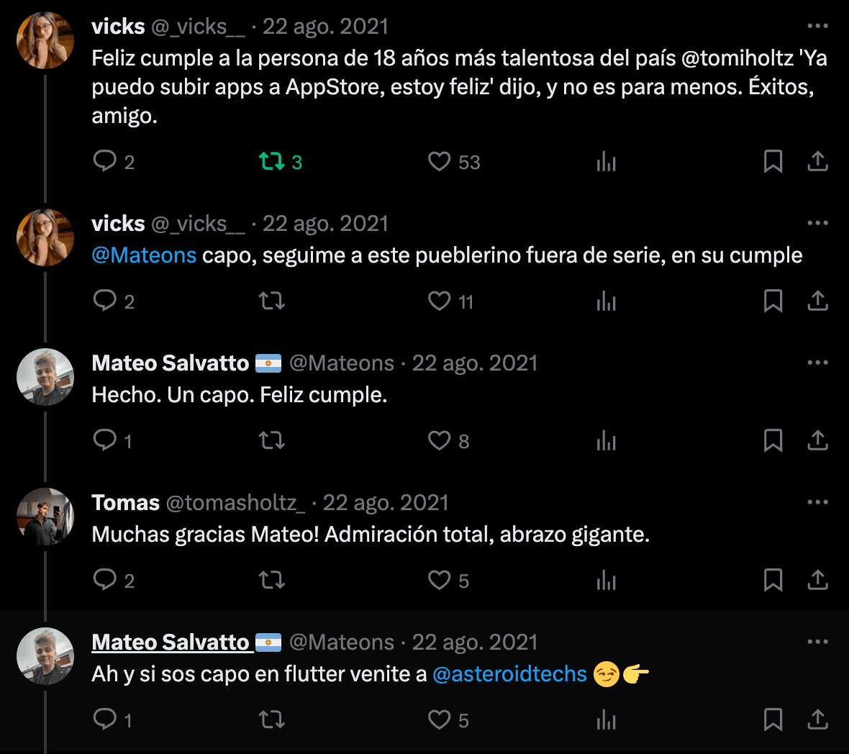Open Tomas's profile picture
Image resolution: width=849 pixels, height=754 pixels.
45,517
